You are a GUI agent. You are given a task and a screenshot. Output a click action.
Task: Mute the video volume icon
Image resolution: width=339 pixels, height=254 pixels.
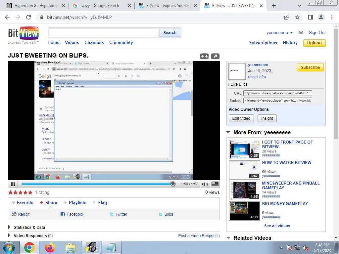click(205, 184)
